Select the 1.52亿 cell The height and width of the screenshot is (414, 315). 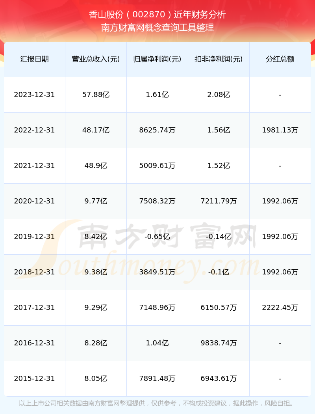pos(219,166)
